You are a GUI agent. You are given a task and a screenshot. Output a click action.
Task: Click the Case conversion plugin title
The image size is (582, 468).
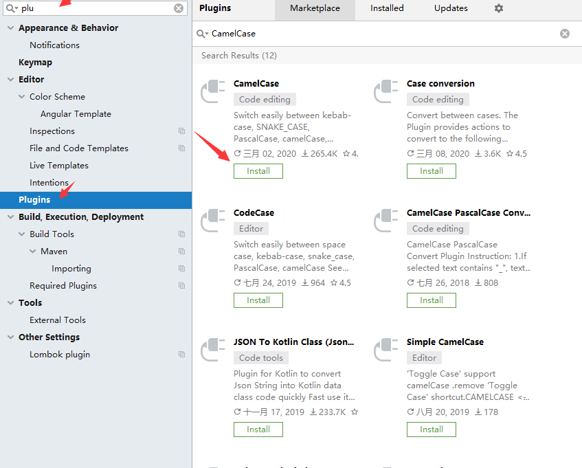440,84
